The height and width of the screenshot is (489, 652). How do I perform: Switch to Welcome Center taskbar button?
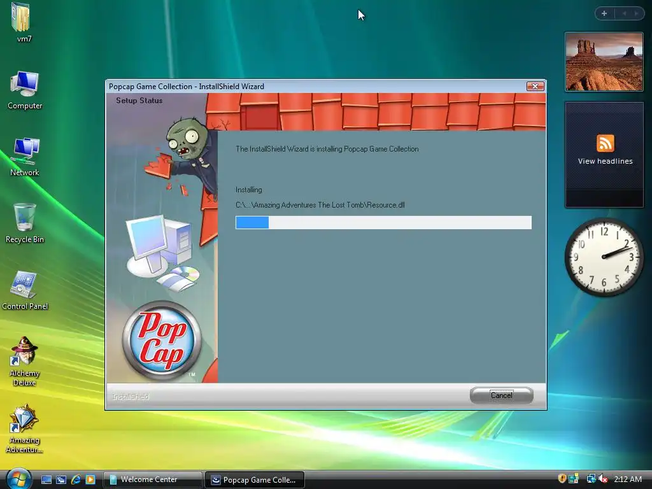(153, 479)
